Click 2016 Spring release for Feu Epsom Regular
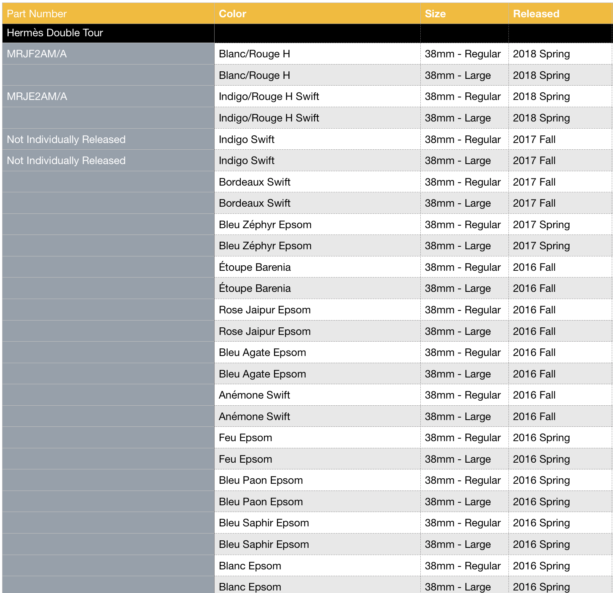Screen dimensions: 613x593 (541, 438)
